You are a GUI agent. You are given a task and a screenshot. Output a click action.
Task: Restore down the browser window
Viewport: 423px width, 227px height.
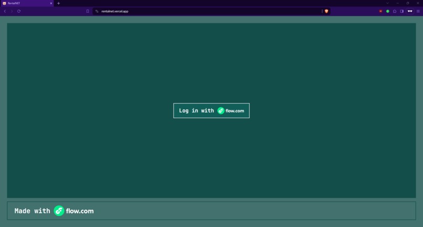408,3
